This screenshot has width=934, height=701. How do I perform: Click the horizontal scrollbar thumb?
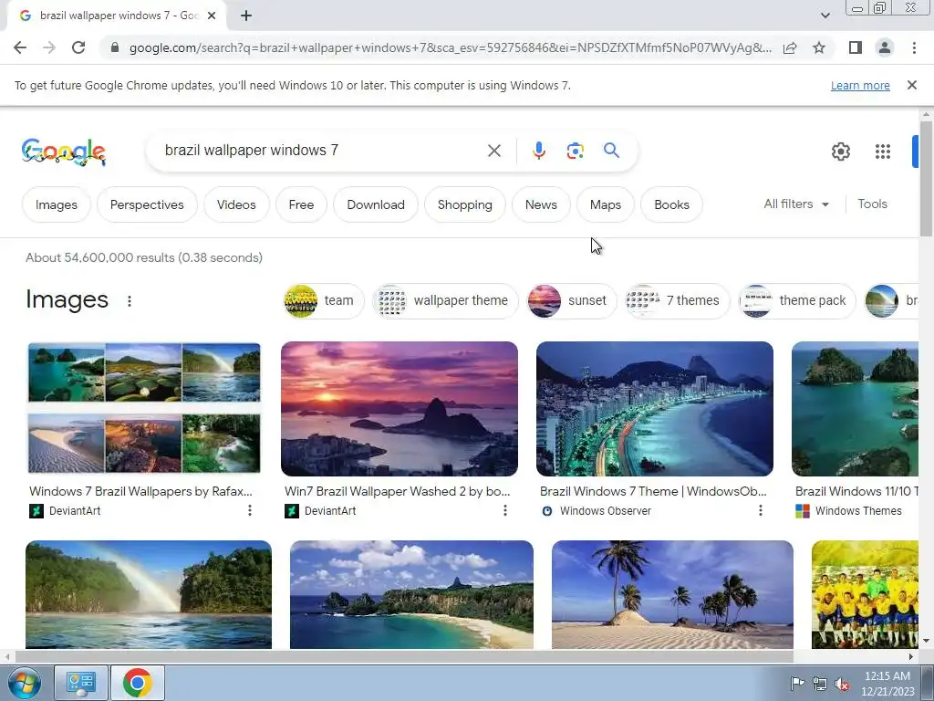click(x=404, y=657)
